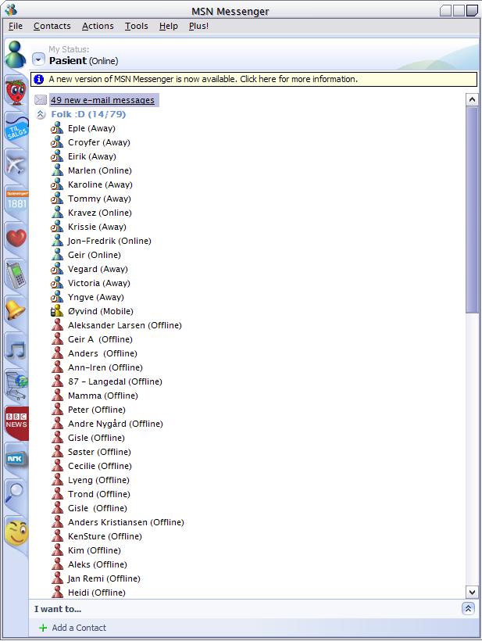Select contact Geir (Online)
Image resolution: width=482 pixels, height=641 pixels.
pyautogui.click(x=95, y=255)
